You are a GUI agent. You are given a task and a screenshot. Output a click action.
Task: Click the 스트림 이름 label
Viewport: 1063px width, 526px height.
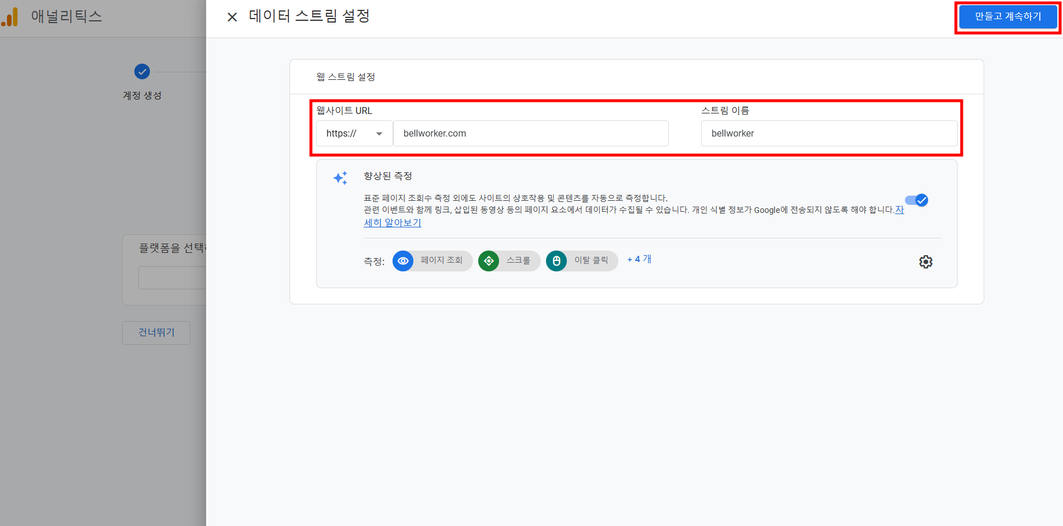point(725,111)
